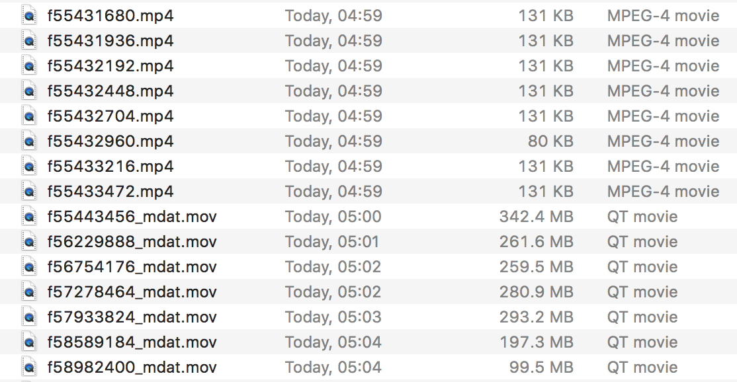The image size is (737, 382).
Task: Click the f55432704.mp4 file name
Action: coord(110,116)
